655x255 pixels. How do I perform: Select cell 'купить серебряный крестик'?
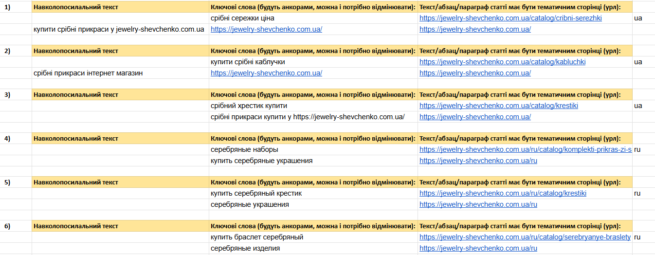pos(256,193)
